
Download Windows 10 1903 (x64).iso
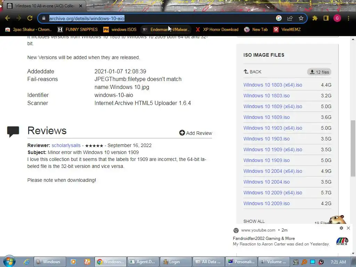pyautogui.click(x=273, y=128)
